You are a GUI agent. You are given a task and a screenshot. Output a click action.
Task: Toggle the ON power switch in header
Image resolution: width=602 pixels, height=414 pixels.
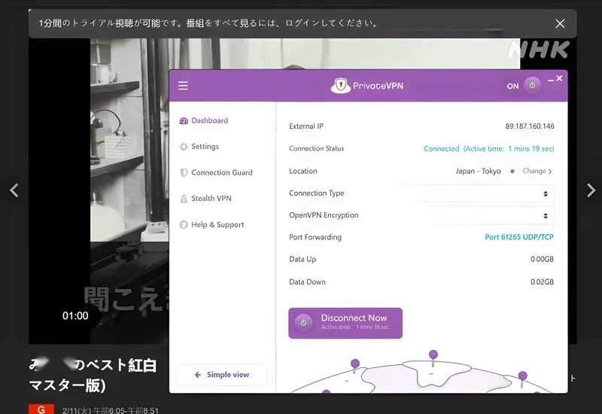pos(532,85)
